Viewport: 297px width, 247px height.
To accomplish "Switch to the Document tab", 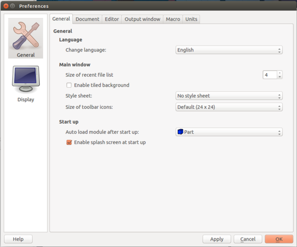I will click(87, 19).
